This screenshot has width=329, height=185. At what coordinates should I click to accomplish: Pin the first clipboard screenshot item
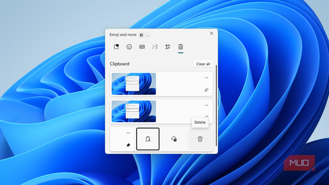click(x=206, y=90)
